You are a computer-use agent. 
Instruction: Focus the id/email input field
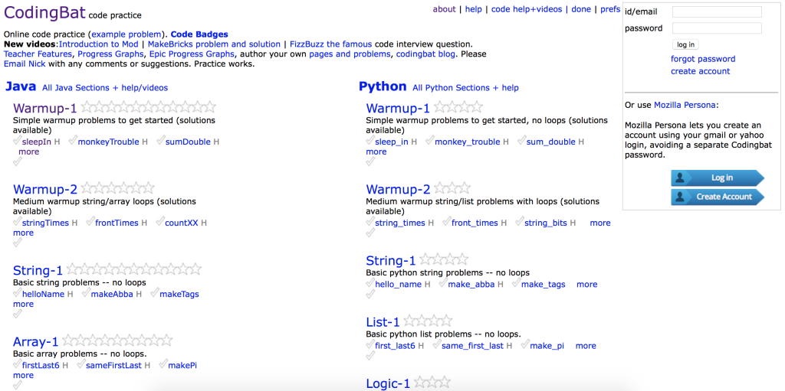[717, 11]
